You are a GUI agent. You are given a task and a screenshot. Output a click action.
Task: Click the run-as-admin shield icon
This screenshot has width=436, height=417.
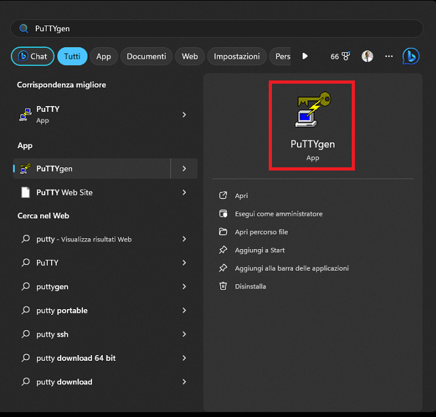click(x=223, y=214)
